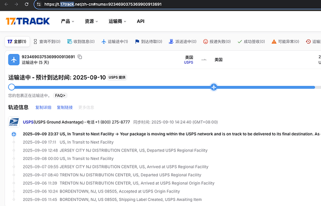Switch to 投递失败(0) tab
This screenshot has height=206, width=321.
click(217, 41)
